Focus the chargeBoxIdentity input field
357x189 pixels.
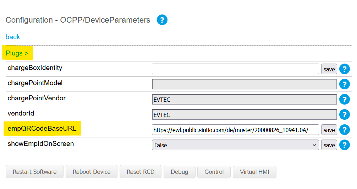tap(235, 69)
